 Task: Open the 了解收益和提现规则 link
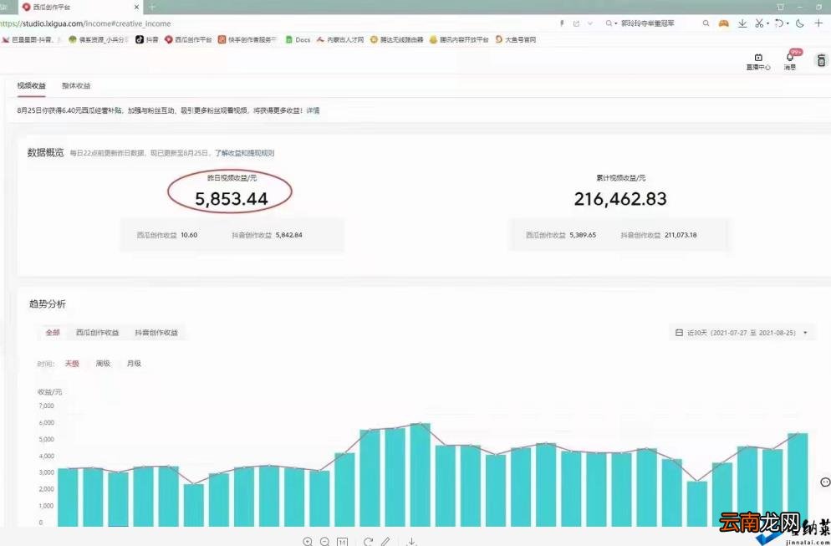(x=244, y=153)
